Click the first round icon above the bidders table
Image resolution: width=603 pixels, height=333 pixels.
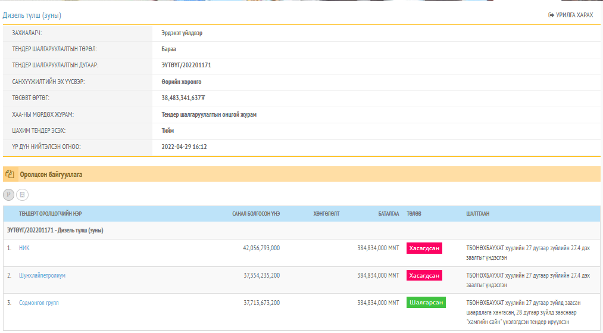(x=9, y=194)
